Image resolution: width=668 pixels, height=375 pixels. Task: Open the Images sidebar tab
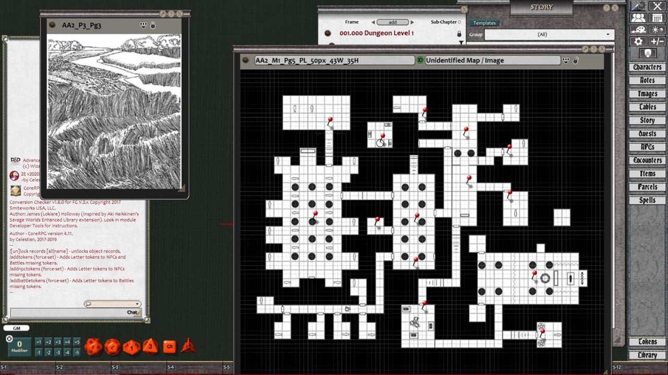tap(647, 94)
